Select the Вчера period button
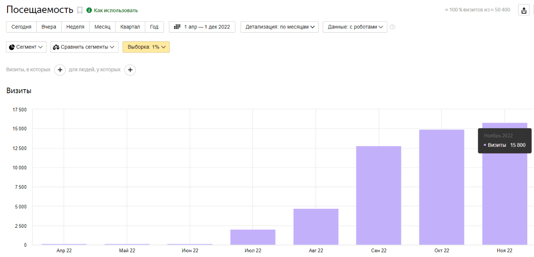The height and width of the screenshot is (257, 534). click(49, 27)
